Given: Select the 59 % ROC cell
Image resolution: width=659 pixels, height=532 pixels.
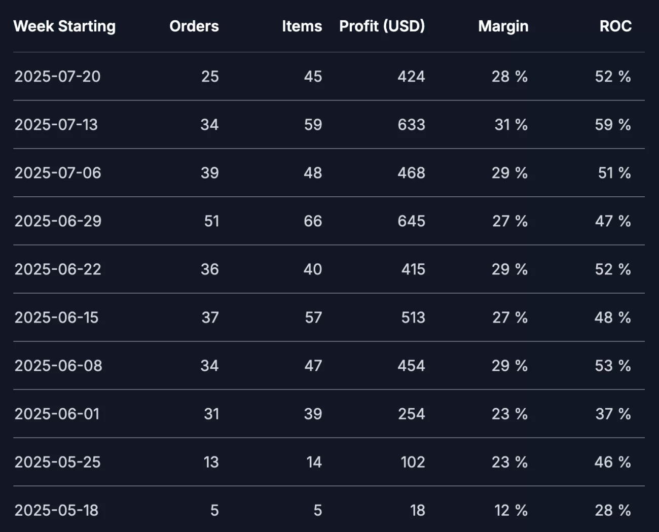Looking at the screenshot, I should click(x=613, y=125).
